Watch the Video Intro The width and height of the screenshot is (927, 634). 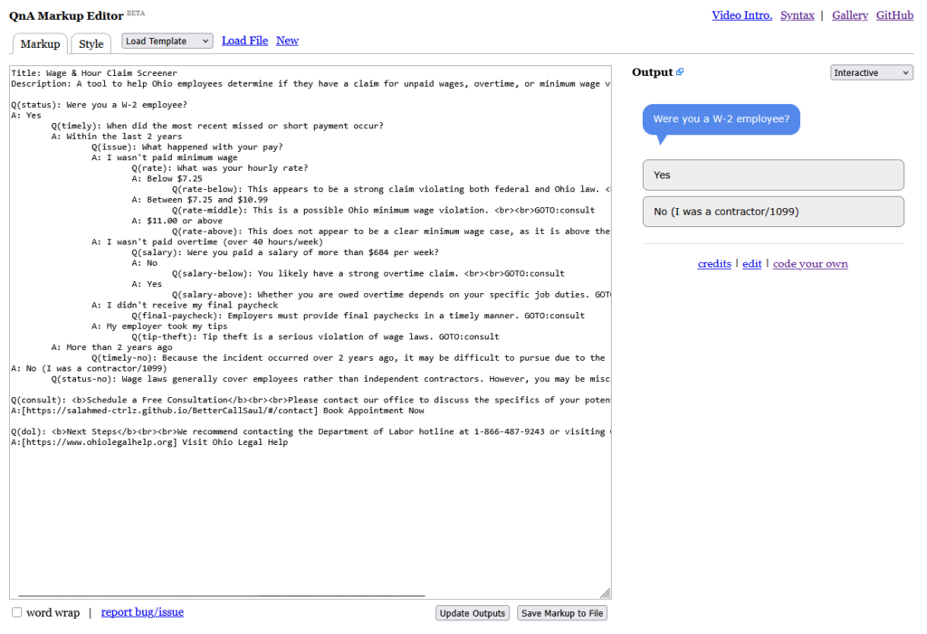click(x=741, y=14)
